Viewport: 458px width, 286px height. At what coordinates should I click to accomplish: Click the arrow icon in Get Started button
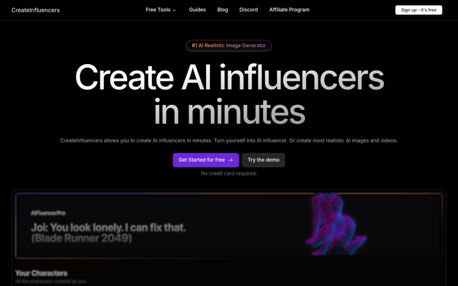click(230, 160)
